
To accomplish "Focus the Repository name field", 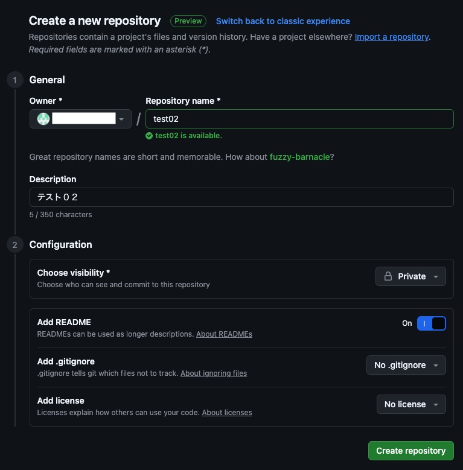I will point(299,119).
